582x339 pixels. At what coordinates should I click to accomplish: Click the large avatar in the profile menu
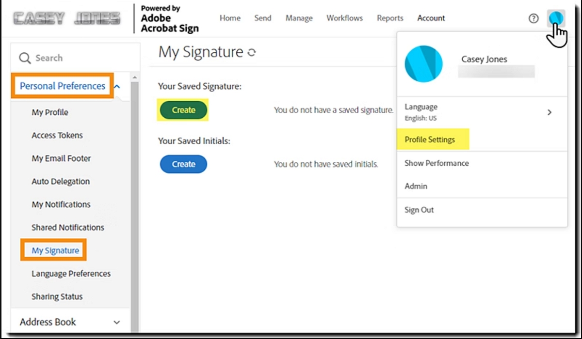coord(423,64)
